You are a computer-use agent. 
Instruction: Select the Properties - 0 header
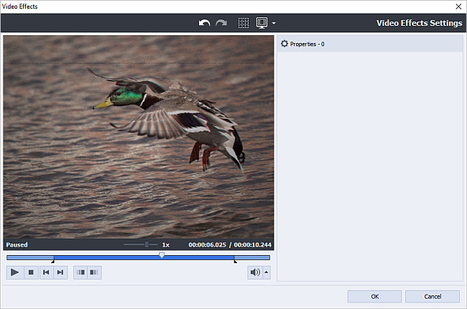[370, 44]
